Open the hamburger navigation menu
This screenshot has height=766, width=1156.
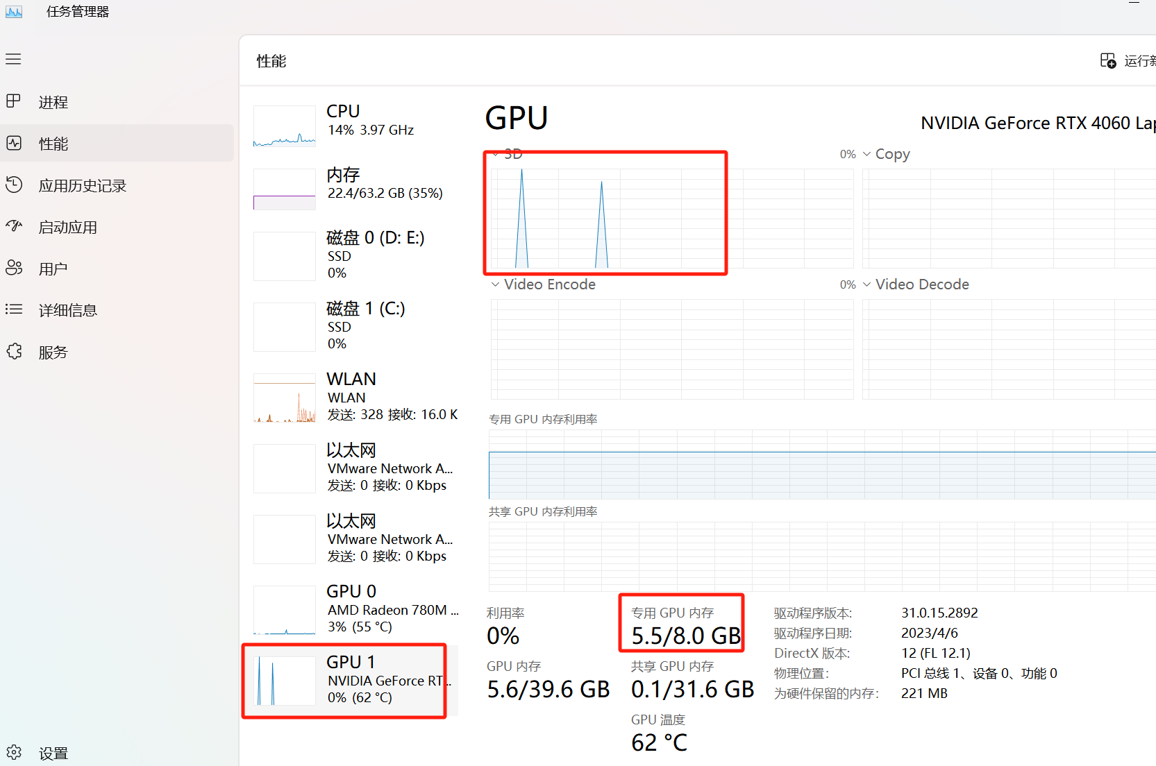(13, 60)
